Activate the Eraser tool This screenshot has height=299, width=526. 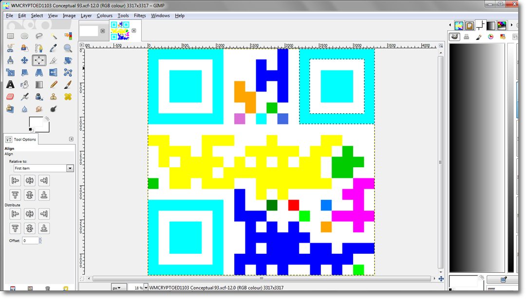[x=10, y=97]
